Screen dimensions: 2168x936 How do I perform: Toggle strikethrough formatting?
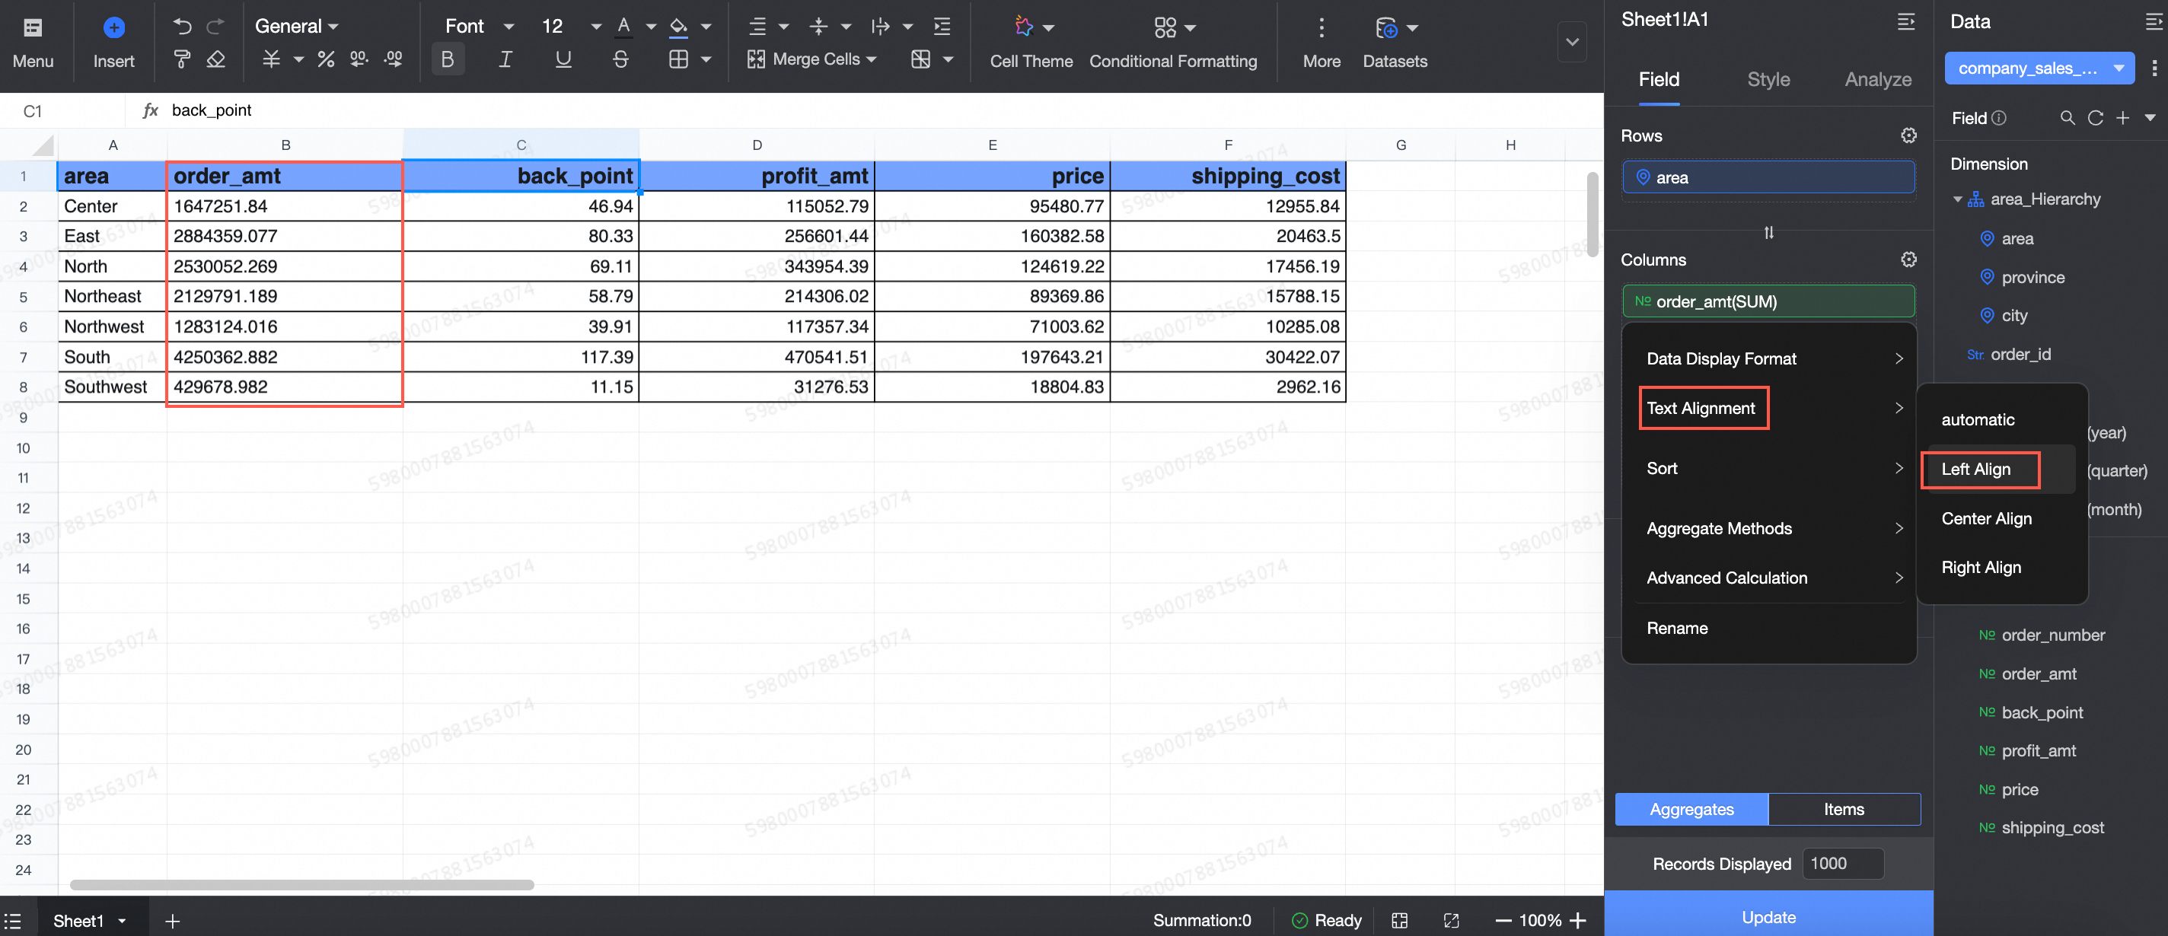click(x=620, y=59)
